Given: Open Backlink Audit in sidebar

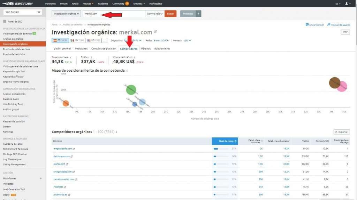Looking at the screenshot, I should pos(11,99).
